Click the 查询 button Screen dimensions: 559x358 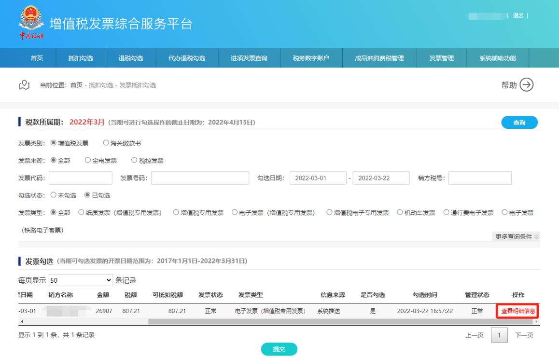[x=519, y=123]
